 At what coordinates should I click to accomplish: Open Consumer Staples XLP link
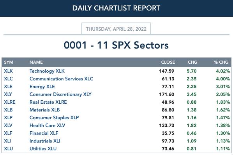[x=54, y=117]
